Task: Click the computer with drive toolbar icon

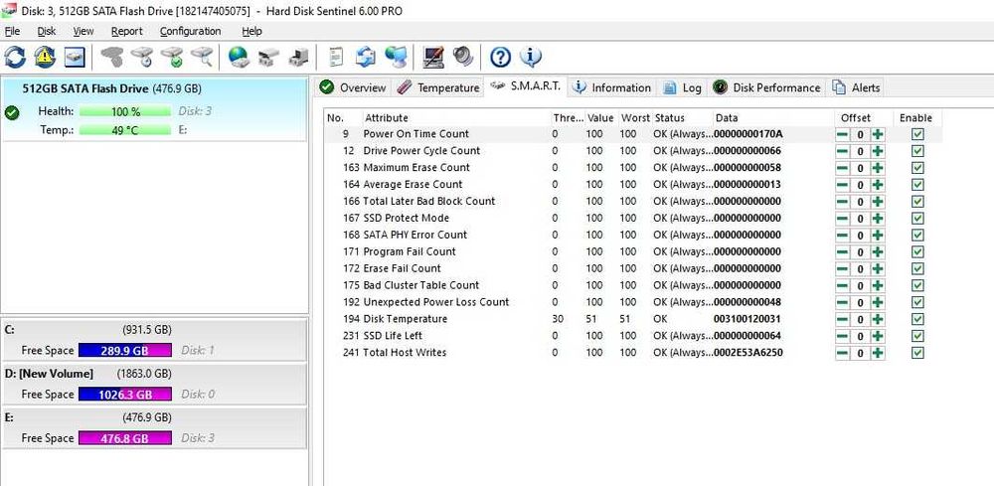Action: [x=298, y=57]
